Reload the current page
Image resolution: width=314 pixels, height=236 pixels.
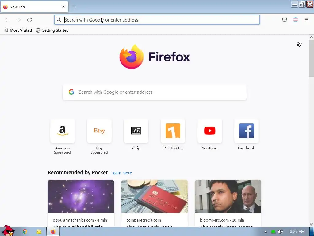(x=29, y=20)
